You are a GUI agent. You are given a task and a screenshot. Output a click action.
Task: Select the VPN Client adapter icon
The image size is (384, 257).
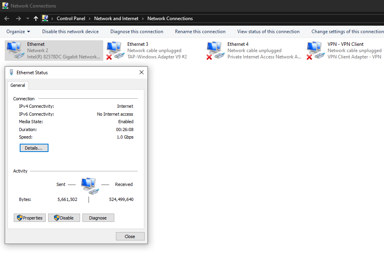(315, 50)
